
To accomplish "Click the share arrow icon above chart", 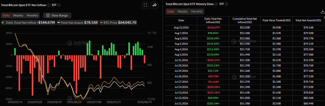I will (154, 5).
